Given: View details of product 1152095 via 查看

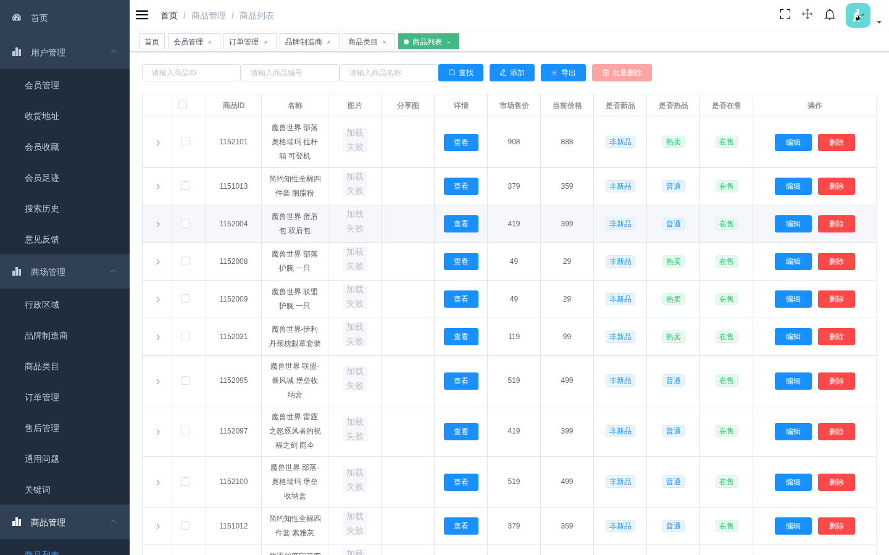Looking at the screenshot, I should pyautogui.click(x=461, y=381).
